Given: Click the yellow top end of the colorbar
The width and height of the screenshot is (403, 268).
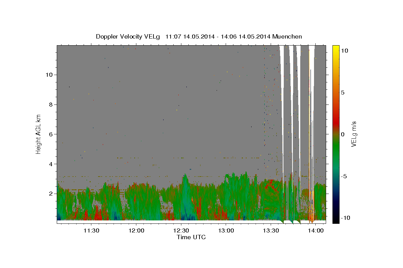Looking at the screenshot, I should point(336,49).
